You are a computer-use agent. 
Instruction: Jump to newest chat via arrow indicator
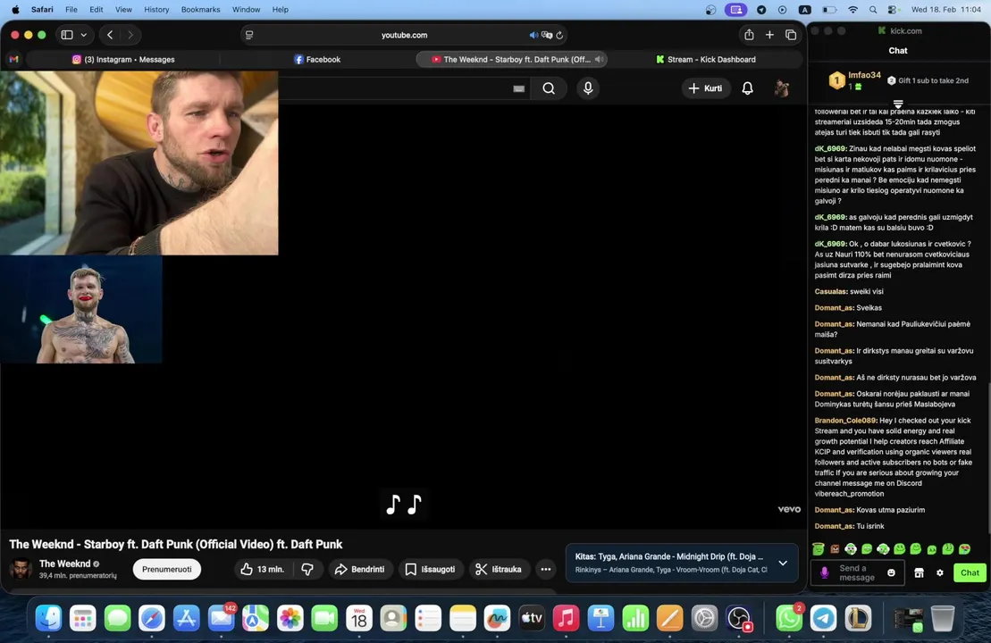[x=897, y=104]
